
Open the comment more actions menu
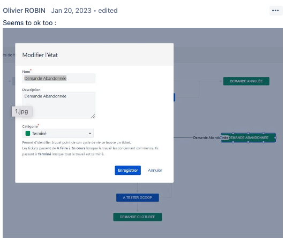[275, 11]
